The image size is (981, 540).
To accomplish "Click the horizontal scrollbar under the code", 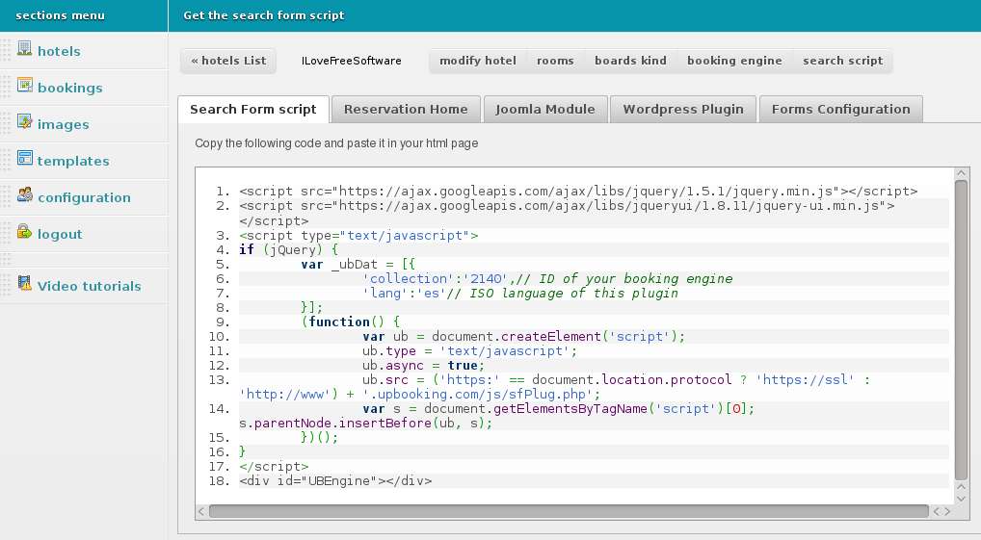I will point(569,511).
